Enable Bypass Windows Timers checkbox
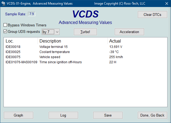Image resolution: width=171 pixels, height=123 pixels. coord(5,25)
